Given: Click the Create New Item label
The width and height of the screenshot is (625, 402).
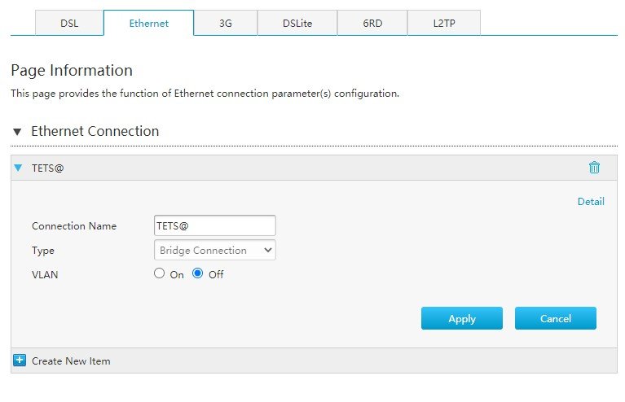Looking at the screenshot, I should 71,361.
